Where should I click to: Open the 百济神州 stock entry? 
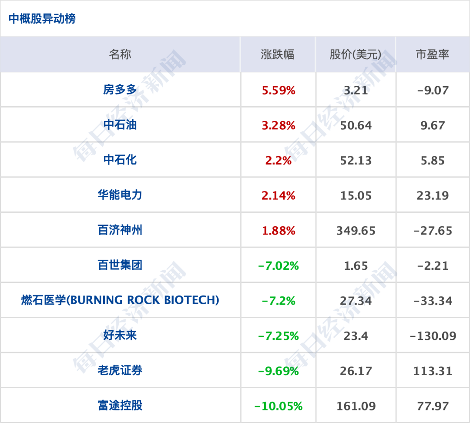(x=120, y=230)
